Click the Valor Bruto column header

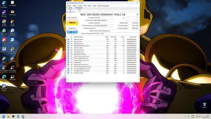pos(133,37)
